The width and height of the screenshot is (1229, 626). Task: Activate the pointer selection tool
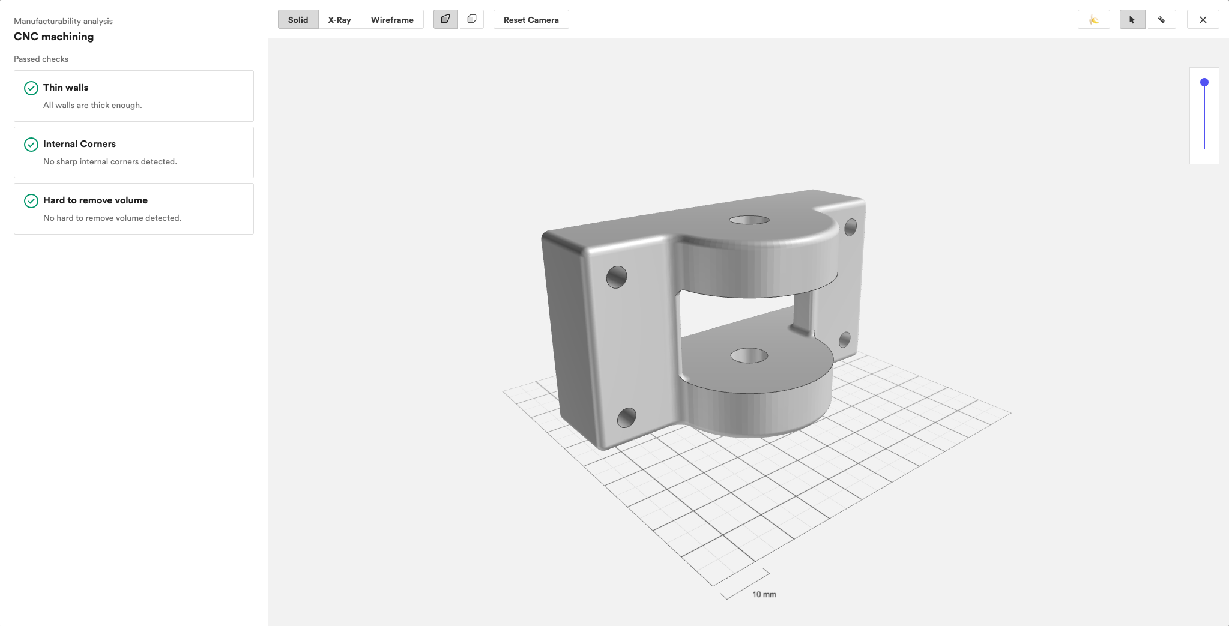coord(1132,20)
